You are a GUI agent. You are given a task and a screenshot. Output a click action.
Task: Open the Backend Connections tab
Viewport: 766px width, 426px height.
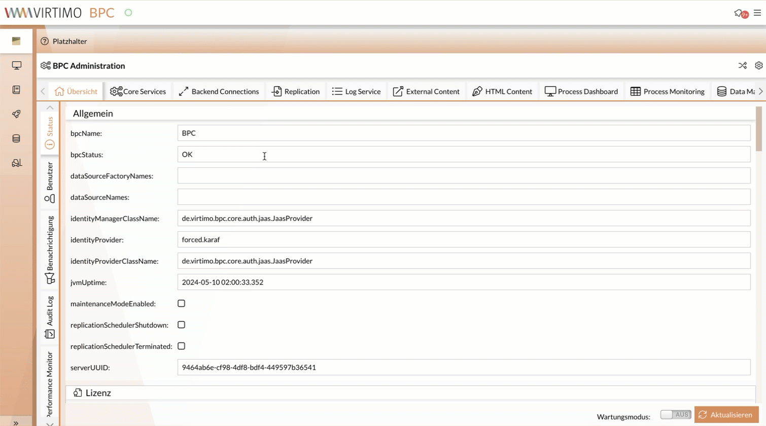tap(219, 91)
